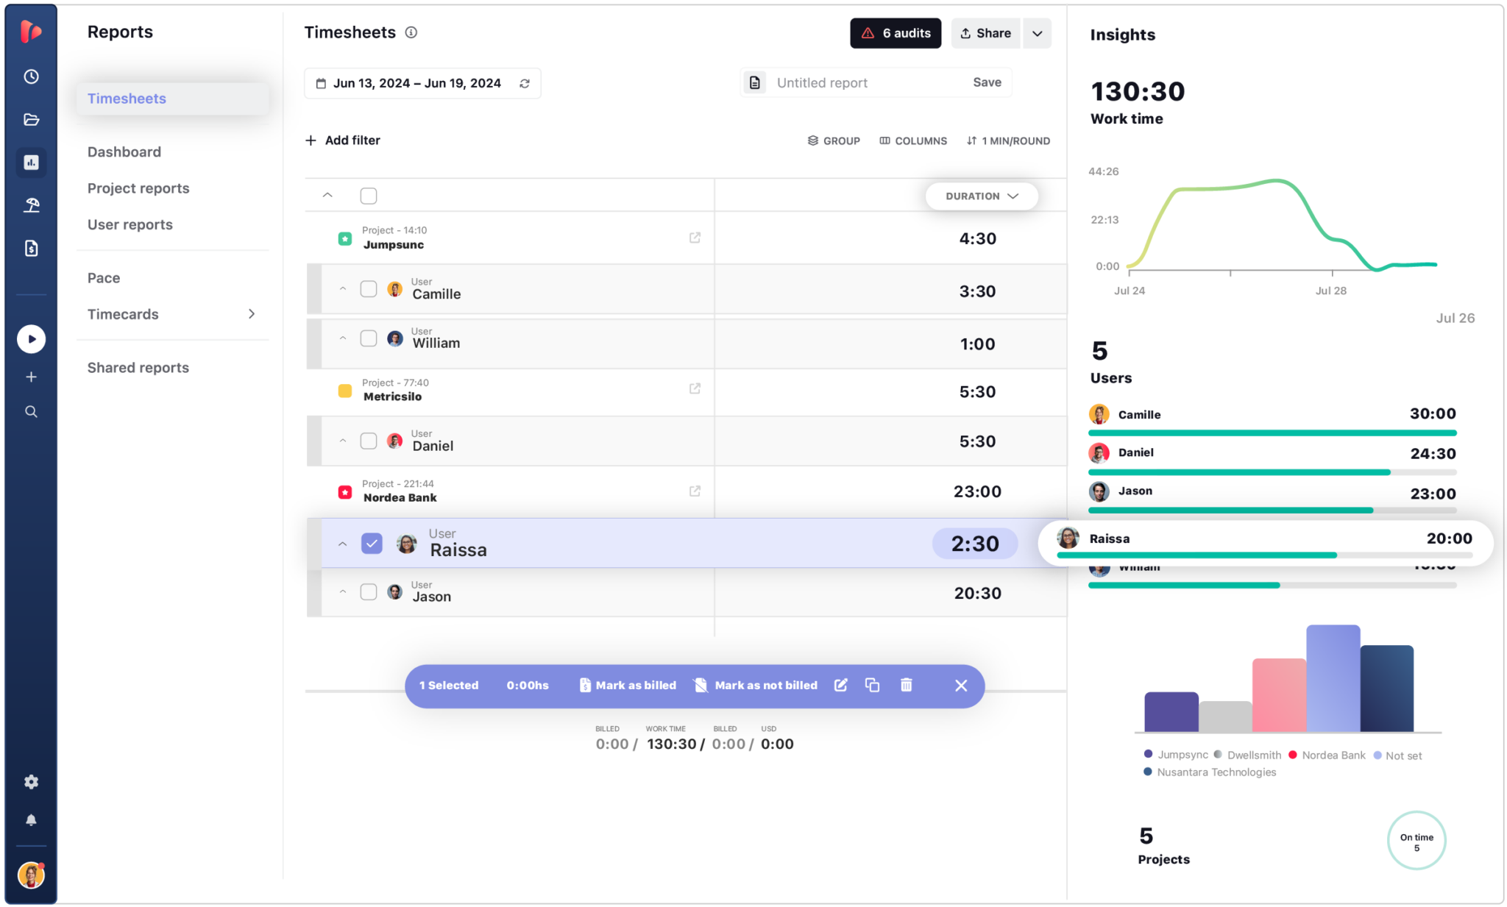Uncheck Raissa's selected row checkbox
Viewport: 1507px width, 907px height.
tap(372, 543)
